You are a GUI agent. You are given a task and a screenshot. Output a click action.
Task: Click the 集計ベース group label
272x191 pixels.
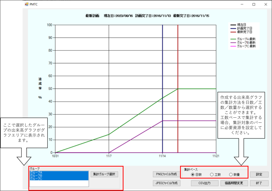191,170
